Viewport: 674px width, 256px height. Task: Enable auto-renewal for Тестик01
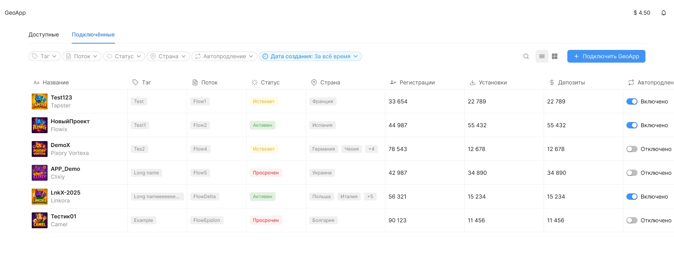point(632,220)
